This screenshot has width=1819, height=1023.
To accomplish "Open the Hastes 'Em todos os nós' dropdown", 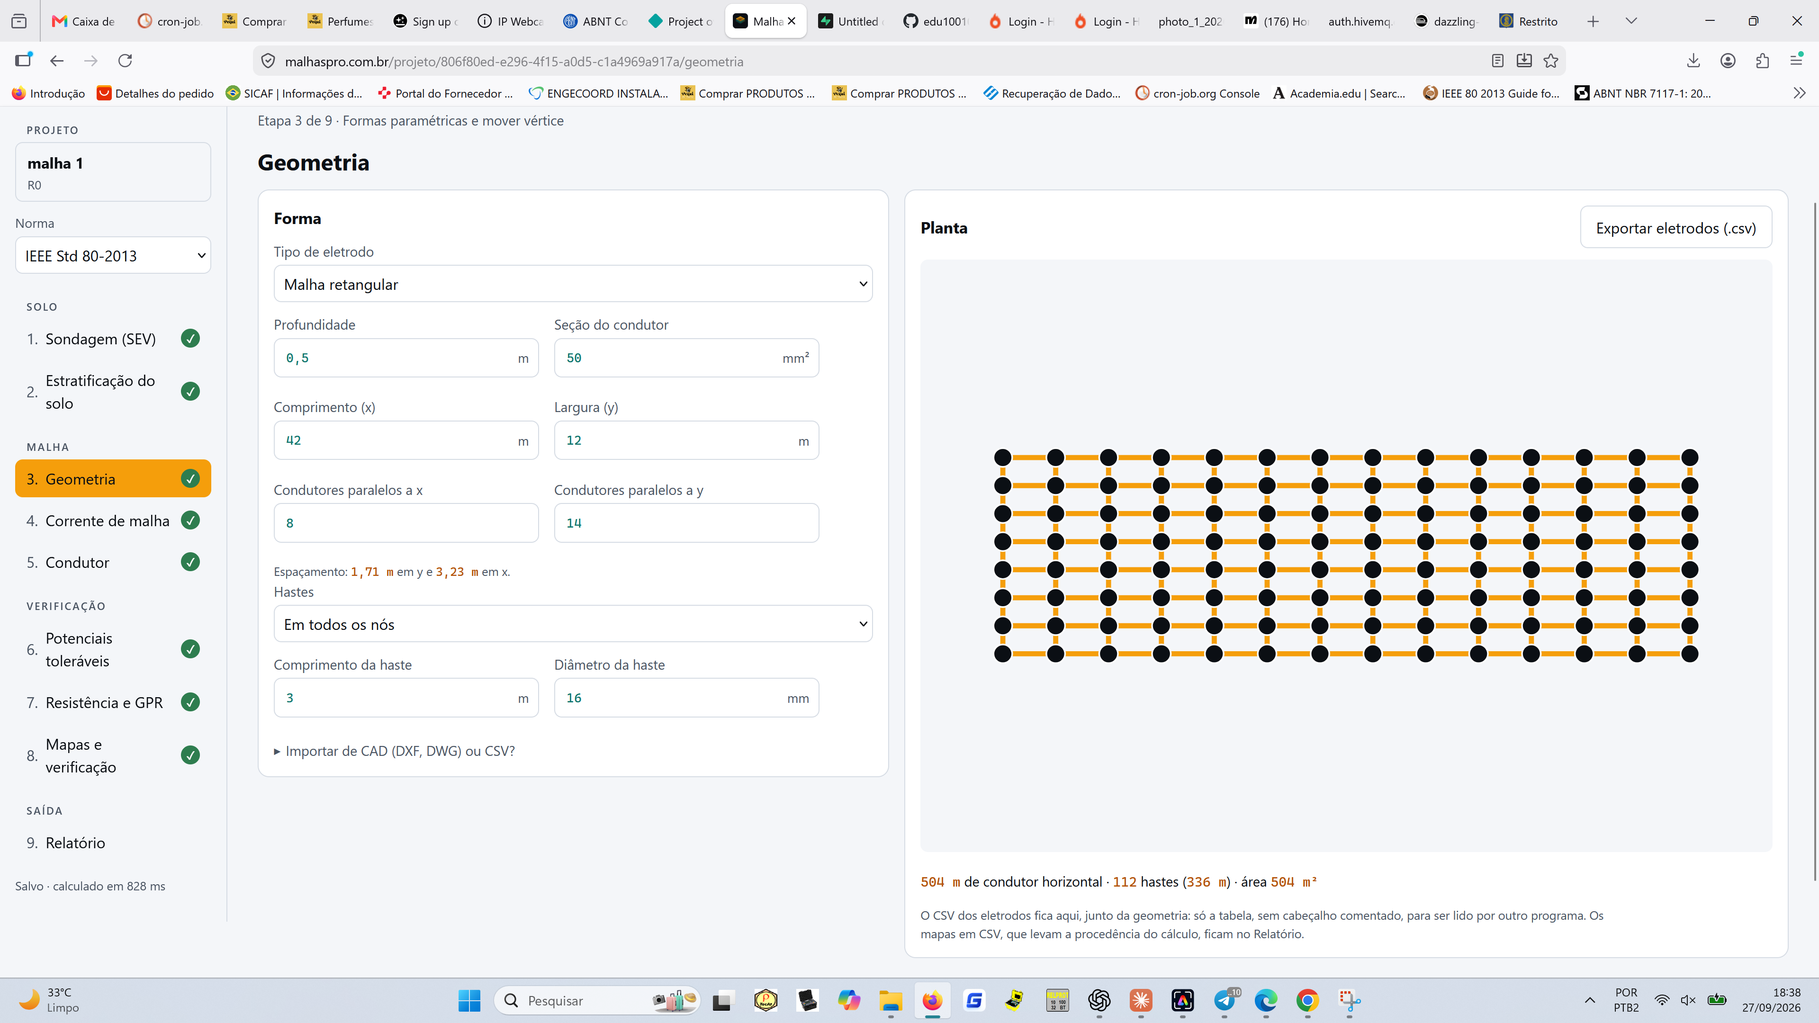I will tap(573, 624).
